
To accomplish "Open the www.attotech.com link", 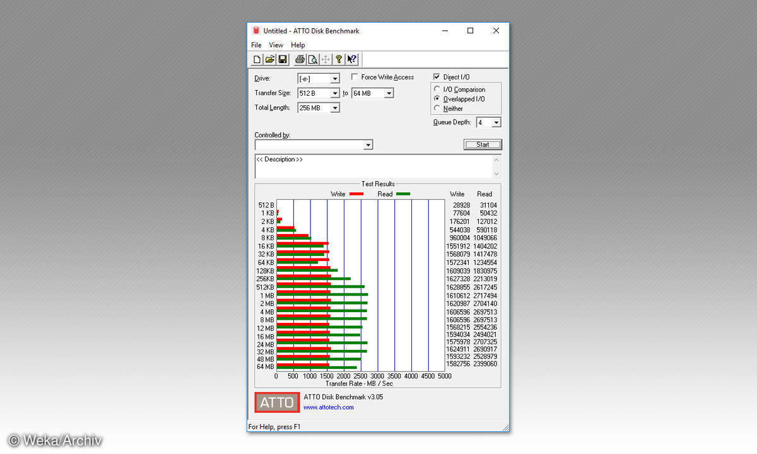I will (329, 407).
